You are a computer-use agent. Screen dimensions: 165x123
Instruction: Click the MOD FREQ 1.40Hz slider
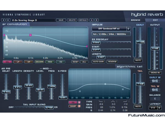coord(52,86)
